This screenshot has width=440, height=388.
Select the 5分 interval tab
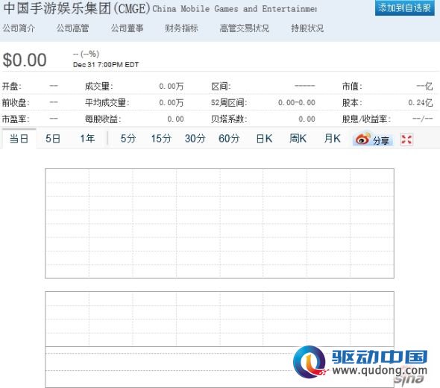(x=128, y=138)
